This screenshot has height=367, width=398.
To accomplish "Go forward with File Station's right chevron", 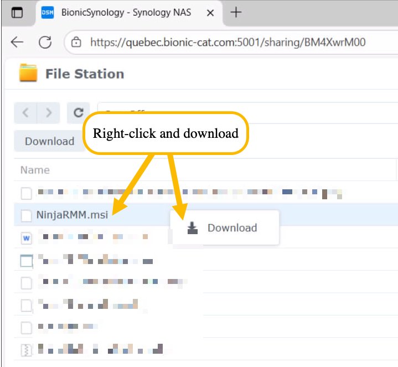I will tap(49, 113).
